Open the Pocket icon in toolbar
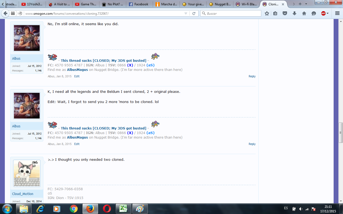Screen dimensions: 343x214 (285, 13)
